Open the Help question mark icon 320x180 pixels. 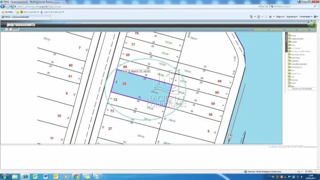coord(315,17)
